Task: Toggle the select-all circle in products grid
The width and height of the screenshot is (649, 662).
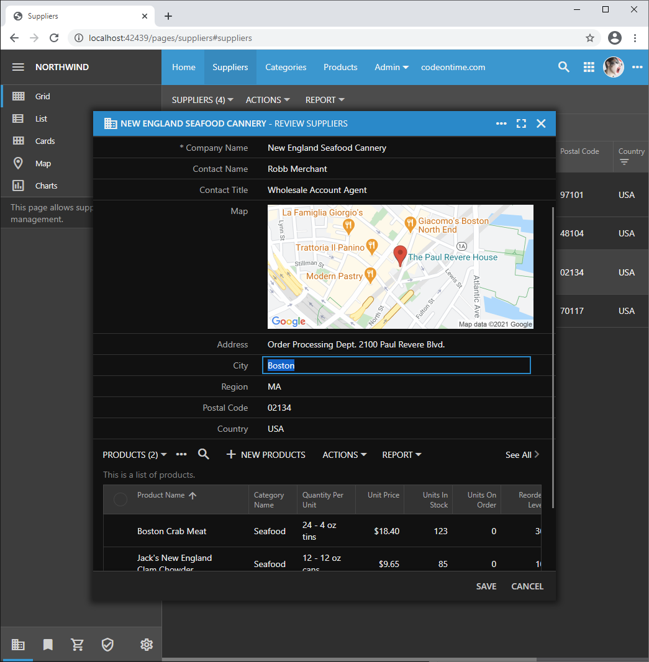Action: [x=120, y=499]
